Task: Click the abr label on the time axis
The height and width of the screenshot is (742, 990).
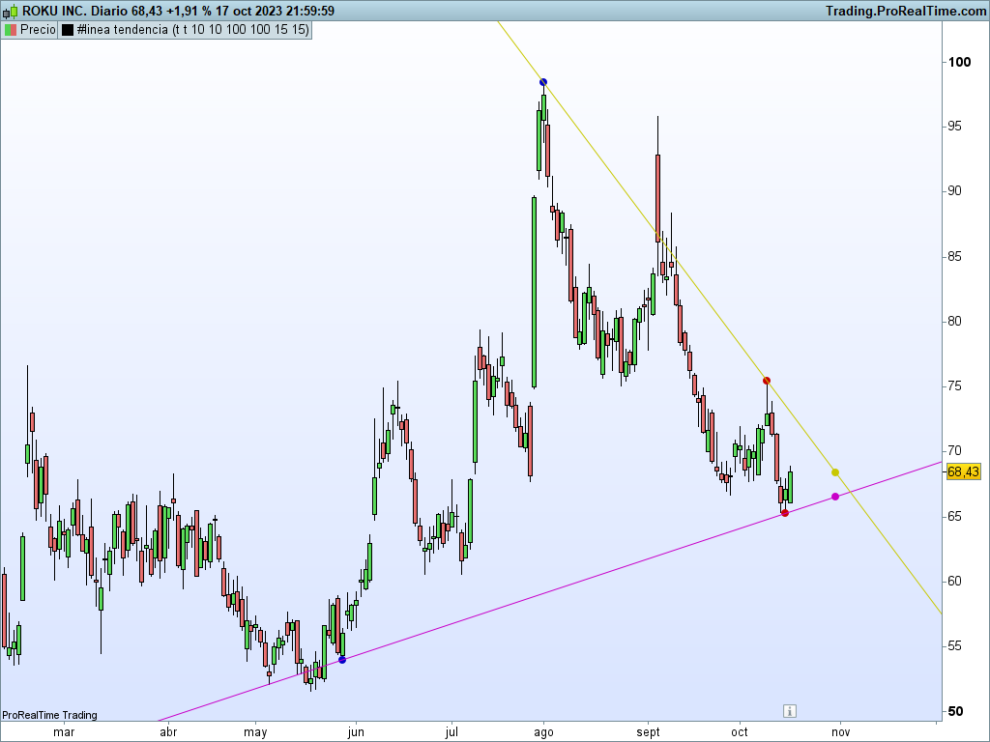Action: 168,732
